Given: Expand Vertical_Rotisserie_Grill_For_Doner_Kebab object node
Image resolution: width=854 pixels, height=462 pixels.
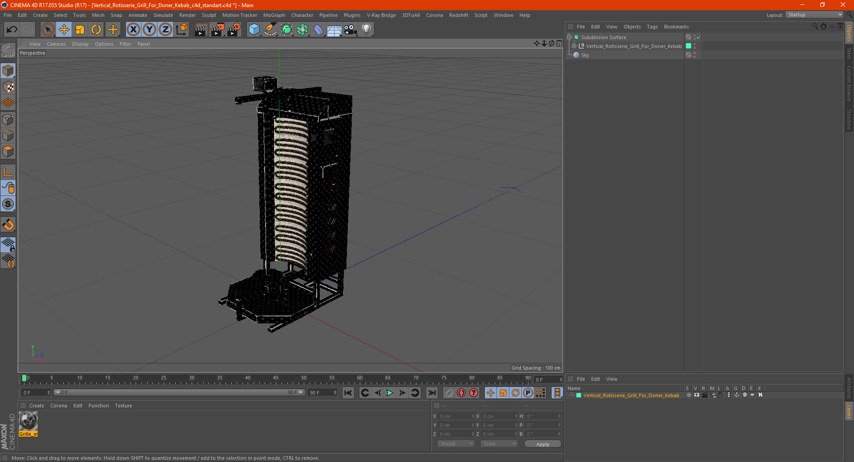Looking at the screenshot, I should click(x=574, y=46).
